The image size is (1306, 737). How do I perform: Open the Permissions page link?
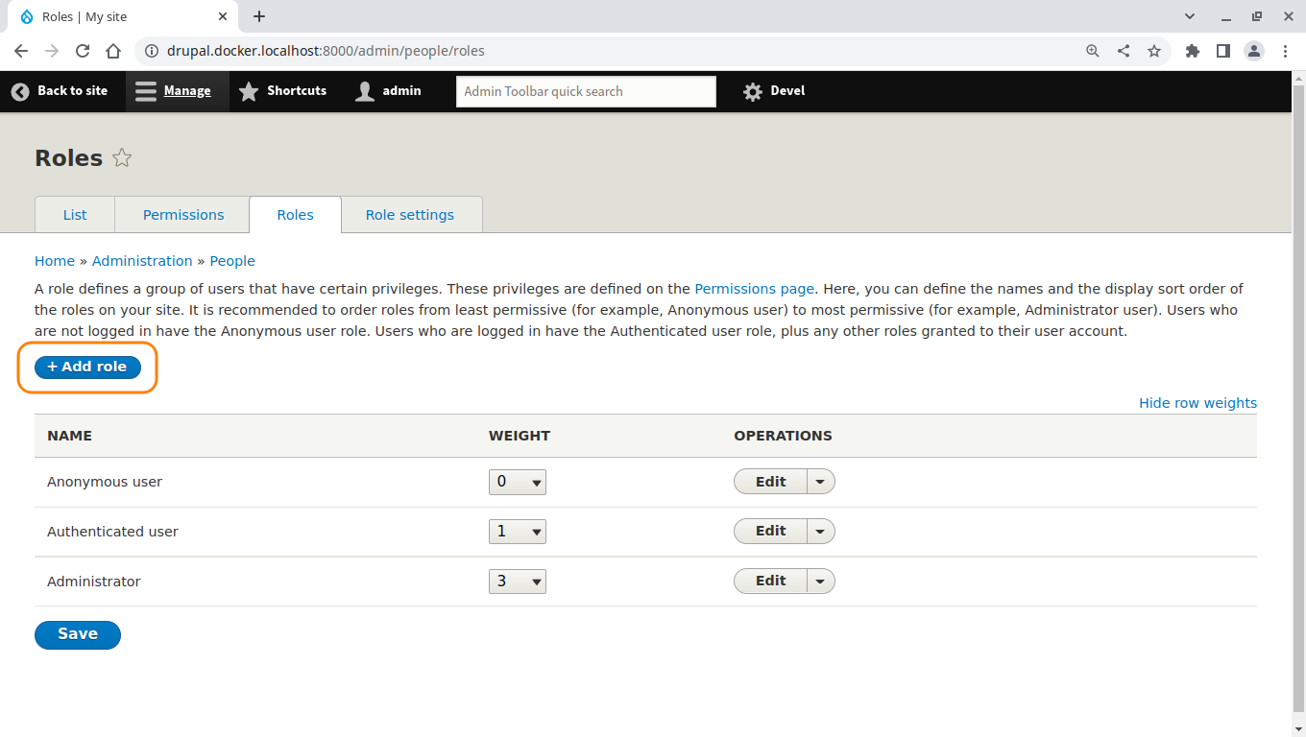[755, 289]
